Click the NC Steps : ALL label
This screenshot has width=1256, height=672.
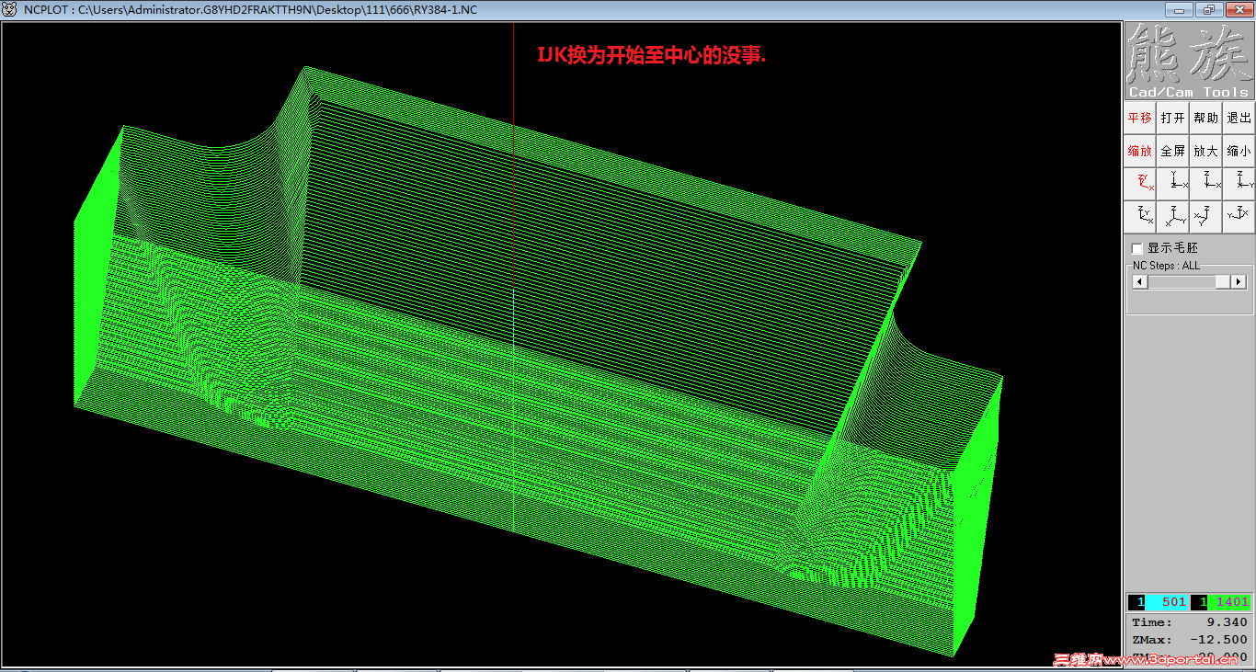[x=1166, y=266]
